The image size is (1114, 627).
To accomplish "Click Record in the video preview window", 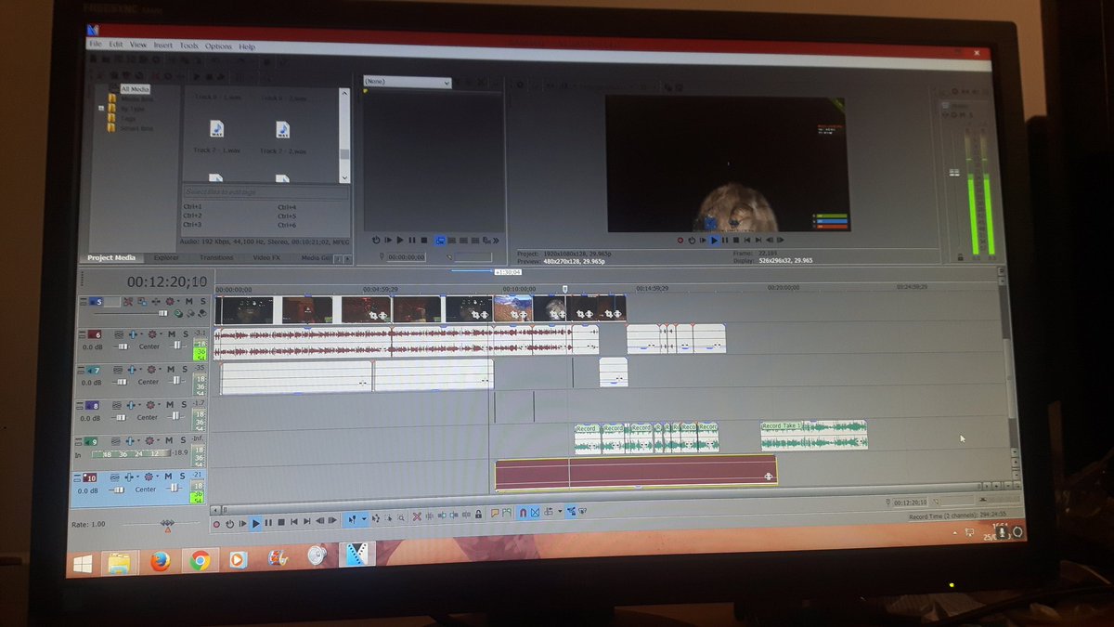I will point(680,241).
